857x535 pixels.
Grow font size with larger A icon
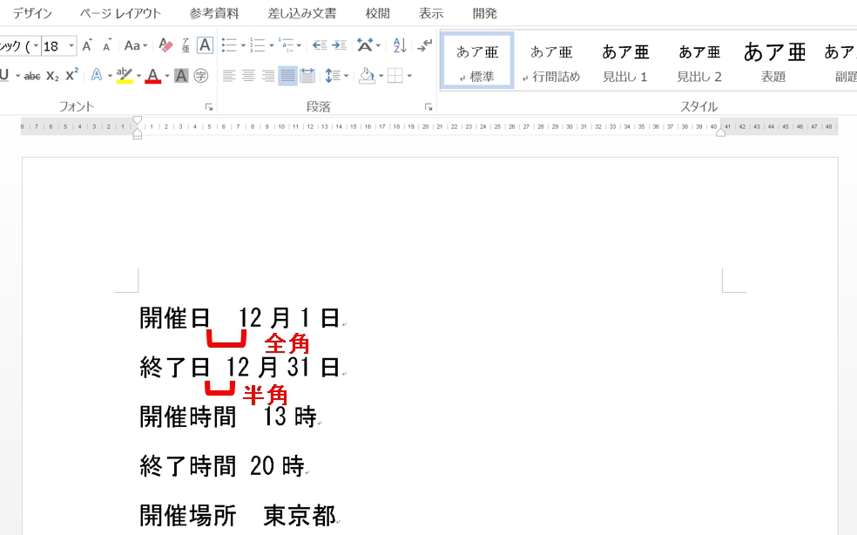(87, 45)
